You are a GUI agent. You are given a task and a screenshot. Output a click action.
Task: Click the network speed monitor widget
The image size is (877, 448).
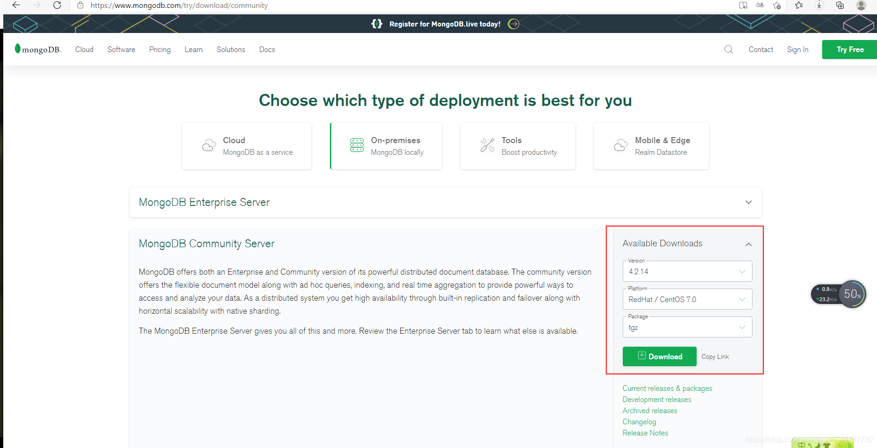pos(838,294)
